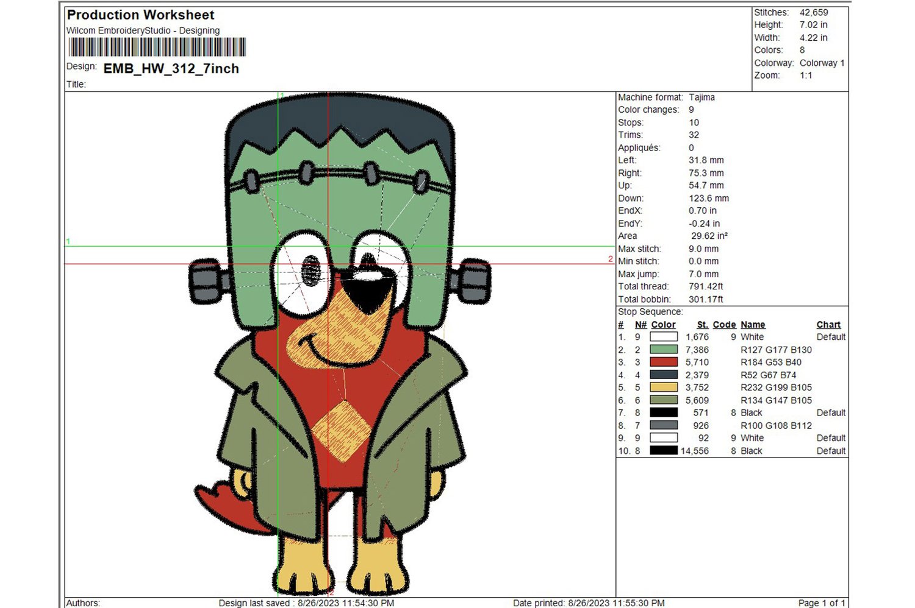Click the "Appliqués:" label
The image size is (915, 608).
(639, 148)
